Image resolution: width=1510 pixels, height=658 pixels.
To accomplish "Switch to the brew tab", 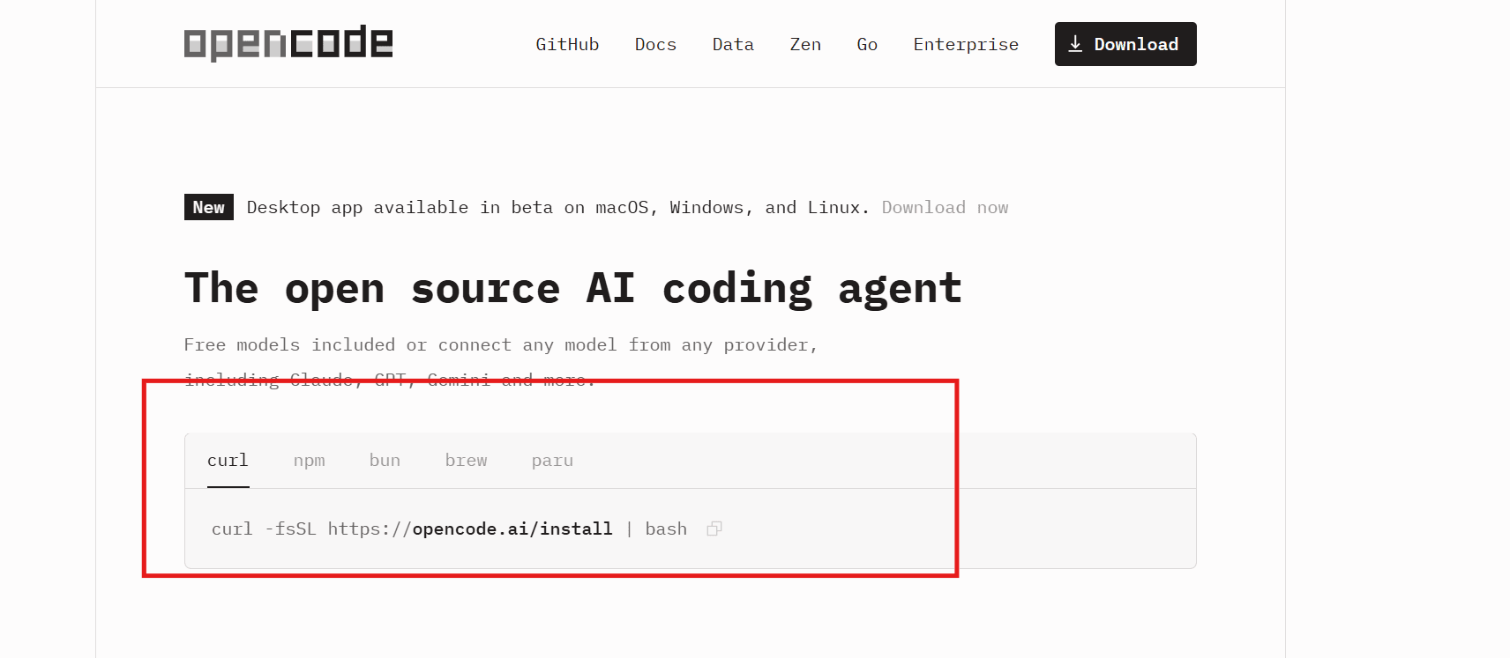I will tap(466, 461).
